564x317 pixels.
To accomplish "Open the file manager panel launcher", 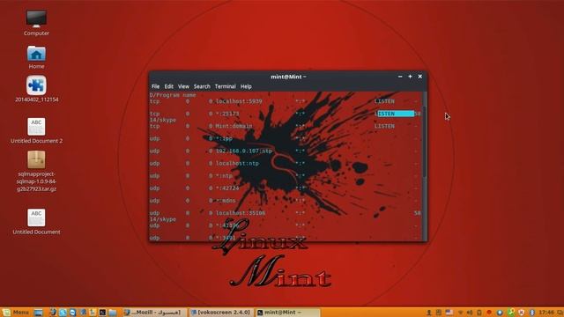I will pos(112,313).
